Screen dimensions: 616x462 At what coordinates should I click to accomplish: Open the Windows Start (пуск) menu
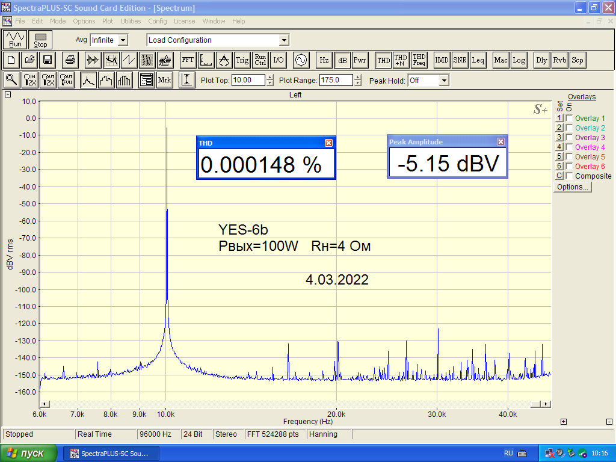click(28, 454)
